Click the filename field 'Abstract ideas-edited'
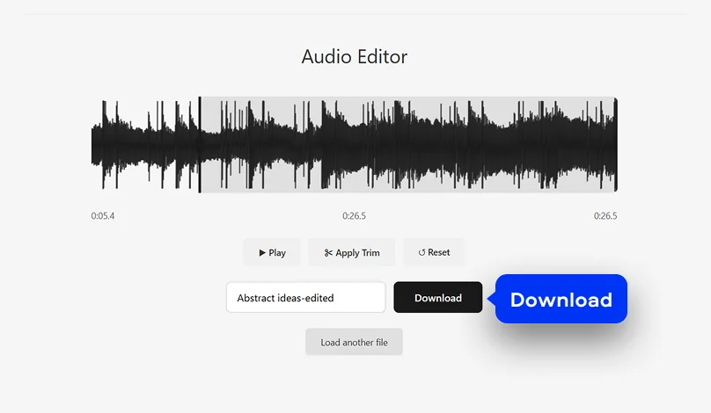711x413 pixels. pyautogui.click(x=306, y=298)
